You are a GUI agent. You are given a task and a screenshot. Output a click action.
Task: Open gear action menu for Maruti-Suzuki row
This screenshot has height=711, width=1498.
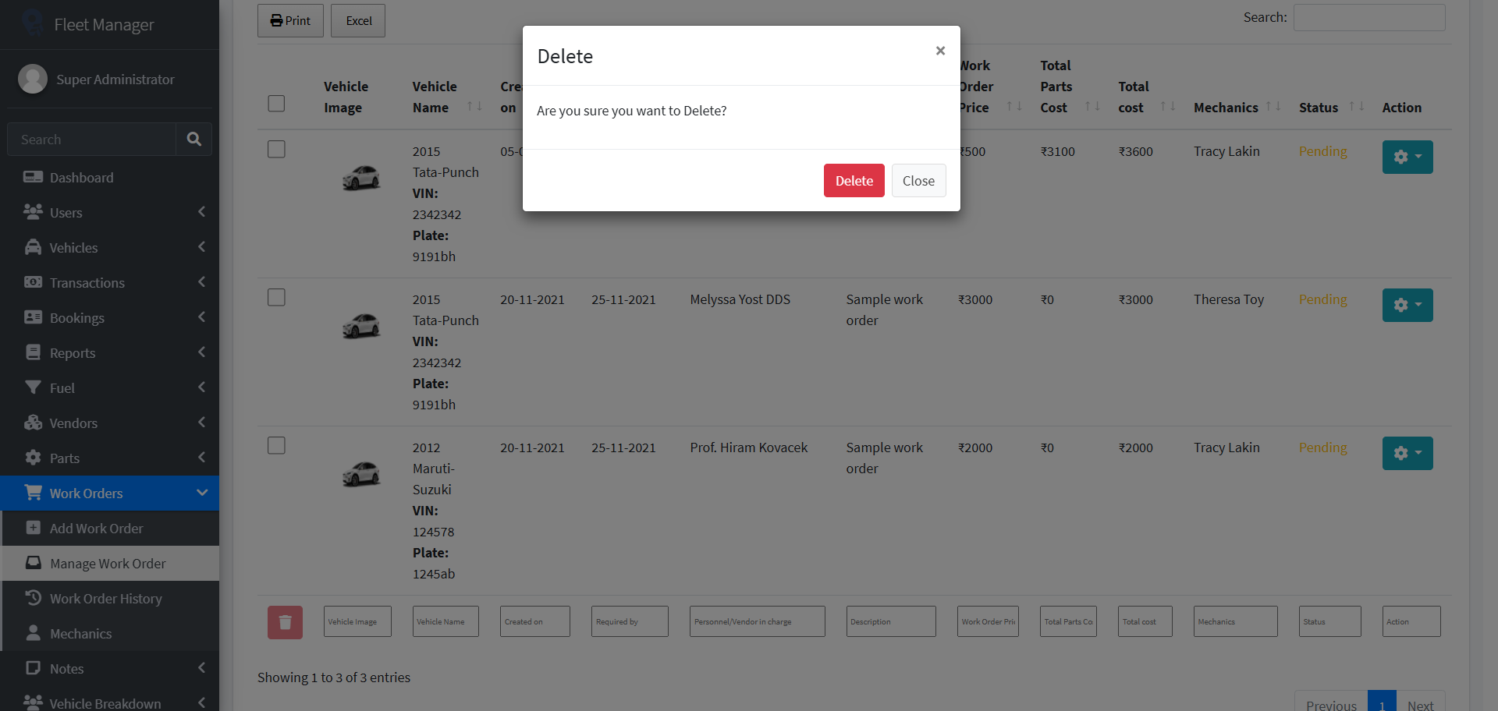tap(1407, 453)
